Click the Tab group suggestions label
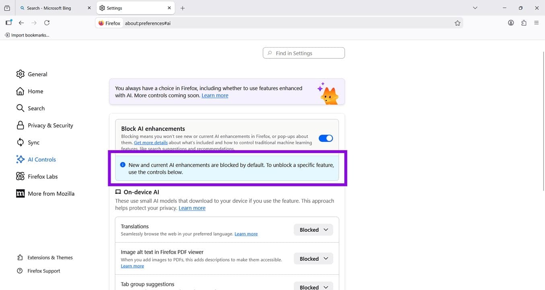This screenshot has width=545, height=290. pyautogui.click(x=148, y=284)
